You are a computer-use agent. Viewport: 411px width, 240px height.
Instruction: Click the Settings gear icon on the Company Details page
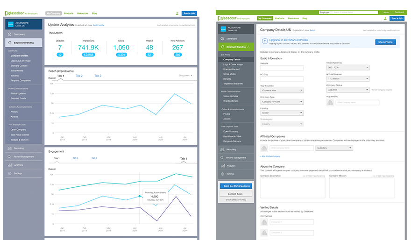click(222, 174)
